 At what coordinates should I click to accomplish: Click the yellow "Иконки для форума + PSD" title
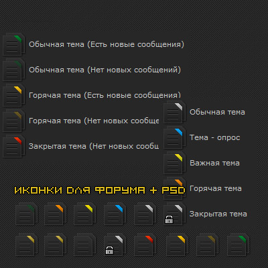click(x=100, y=190)
